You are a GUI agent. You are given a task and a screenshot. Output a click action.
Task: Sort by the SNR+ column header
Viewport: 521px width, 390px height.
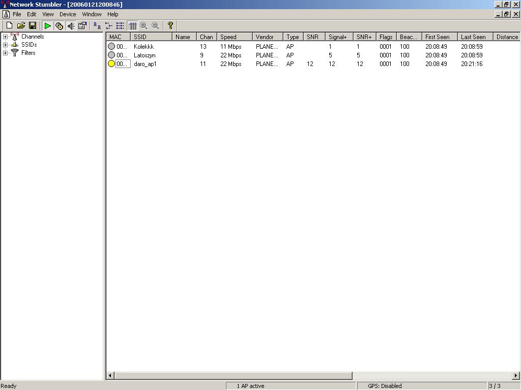point(365,37)
